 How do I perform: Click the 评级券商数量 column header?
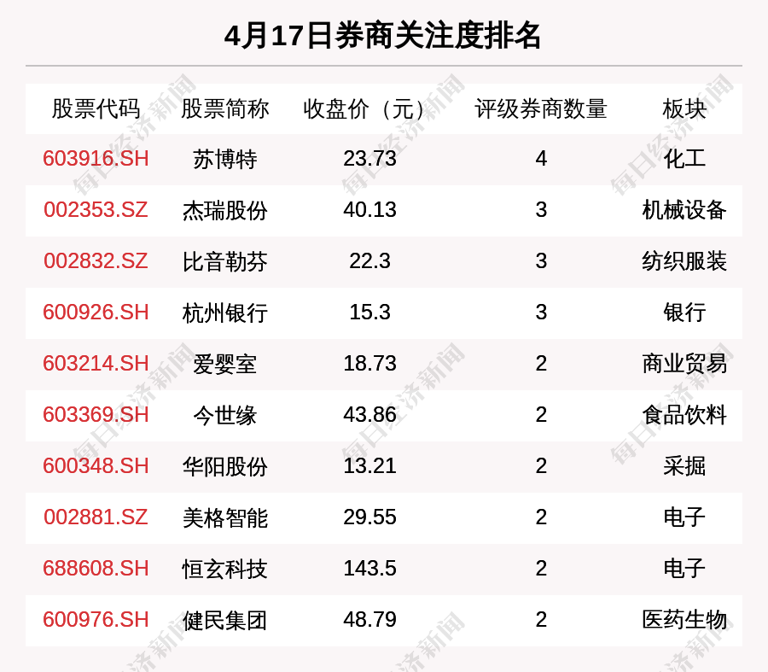point(541,108)
